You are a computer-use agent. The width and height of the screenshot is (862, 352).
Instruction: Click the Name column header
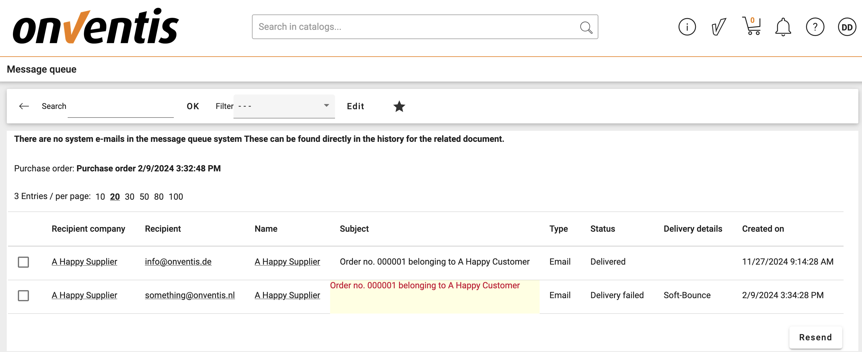[x=266, y=229]
